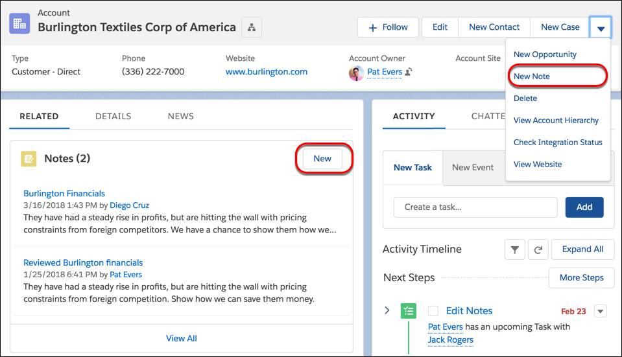Click the Burlington Textiles Corp of America title
The width and height of the screenshot is (622, 357).
(x=137, y=27)
